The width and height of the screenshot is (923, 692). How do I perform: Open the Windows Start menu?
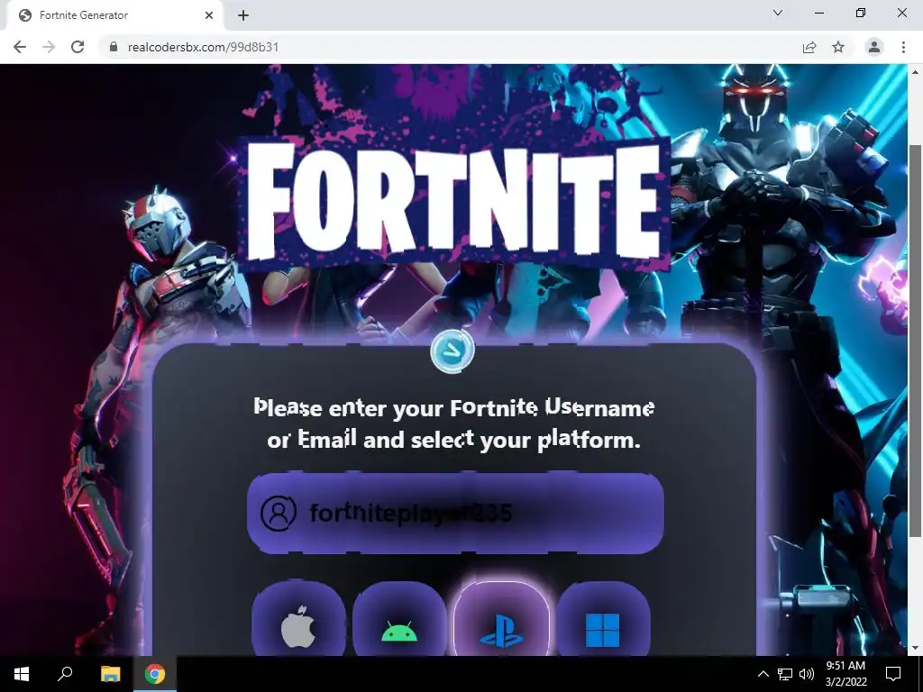tap(22, 674)
